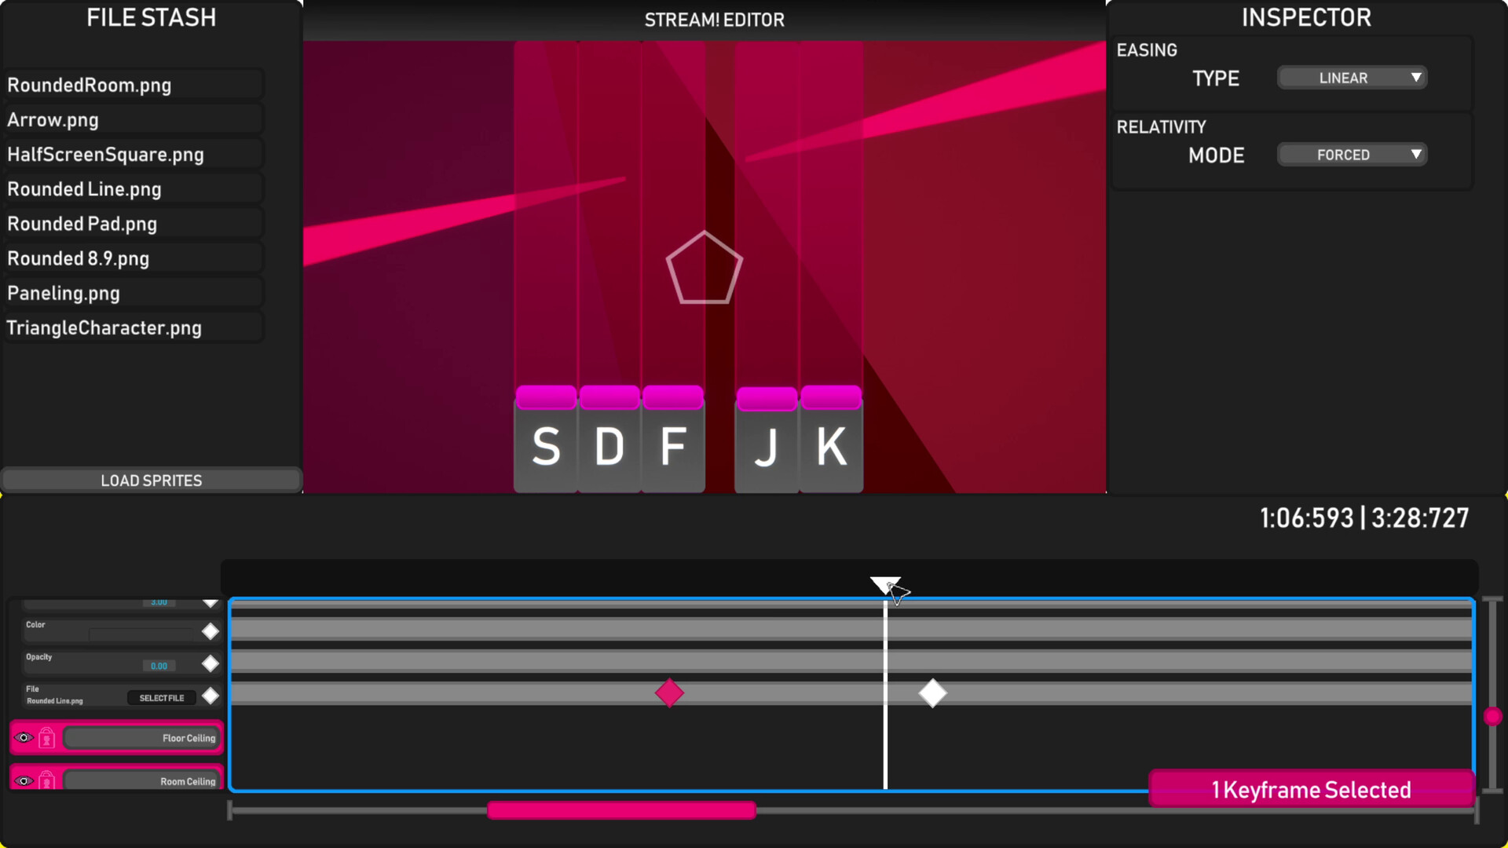This screenshot has width=1508, height=848.
Task: Select Rounded Pad.png in File Stash
Action: (x=132, y=223)
